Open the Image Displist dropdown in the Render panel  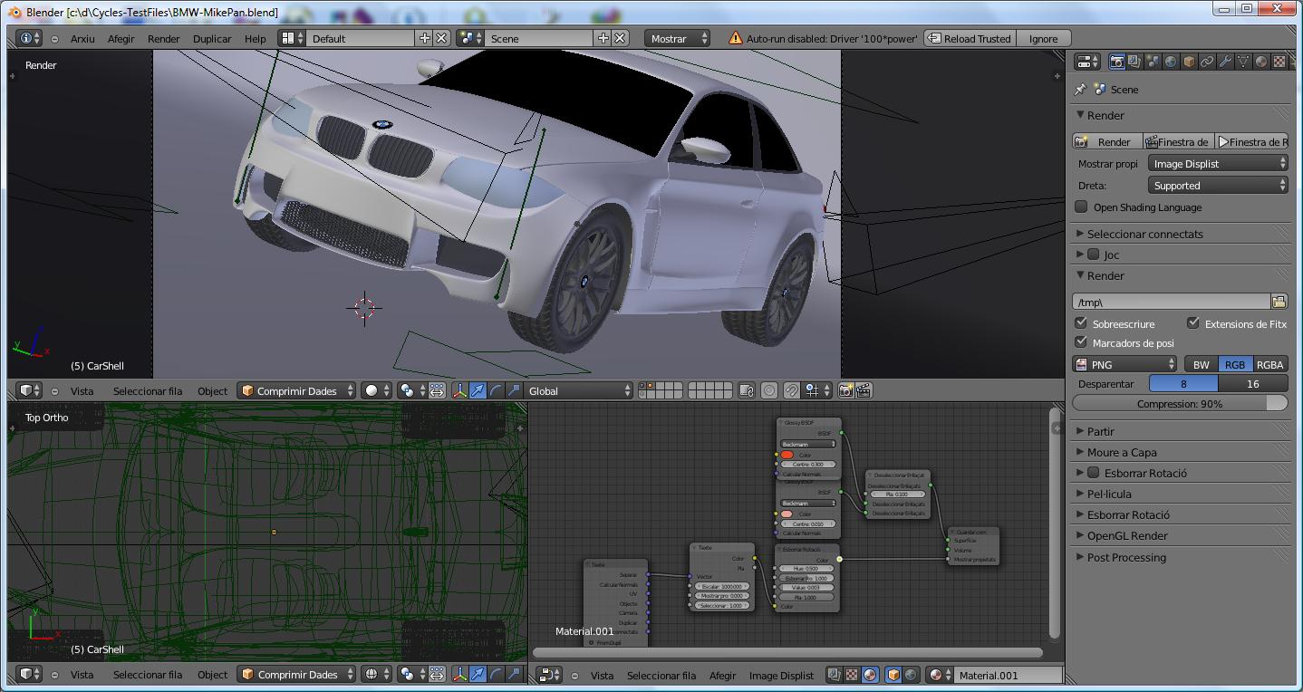(x=1218, y=164)
